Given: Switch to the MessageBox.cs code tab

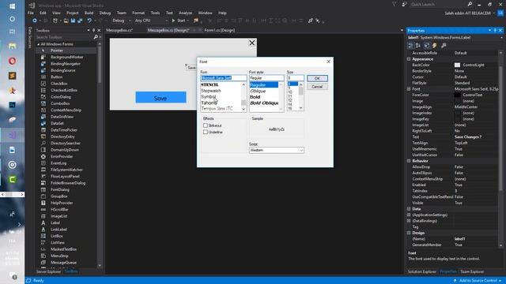Looking at the screenshot, I should click(x=119, y=30).
